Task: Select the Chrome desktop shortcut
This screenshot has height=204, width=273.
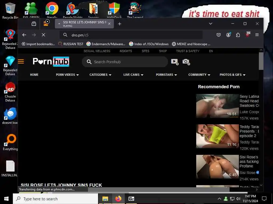Action: 52,11
